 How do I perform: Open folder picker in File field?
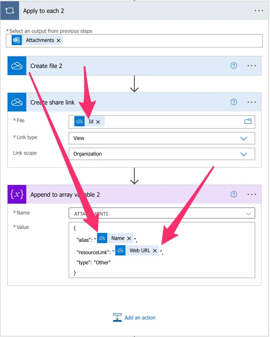tap(248, 122)
